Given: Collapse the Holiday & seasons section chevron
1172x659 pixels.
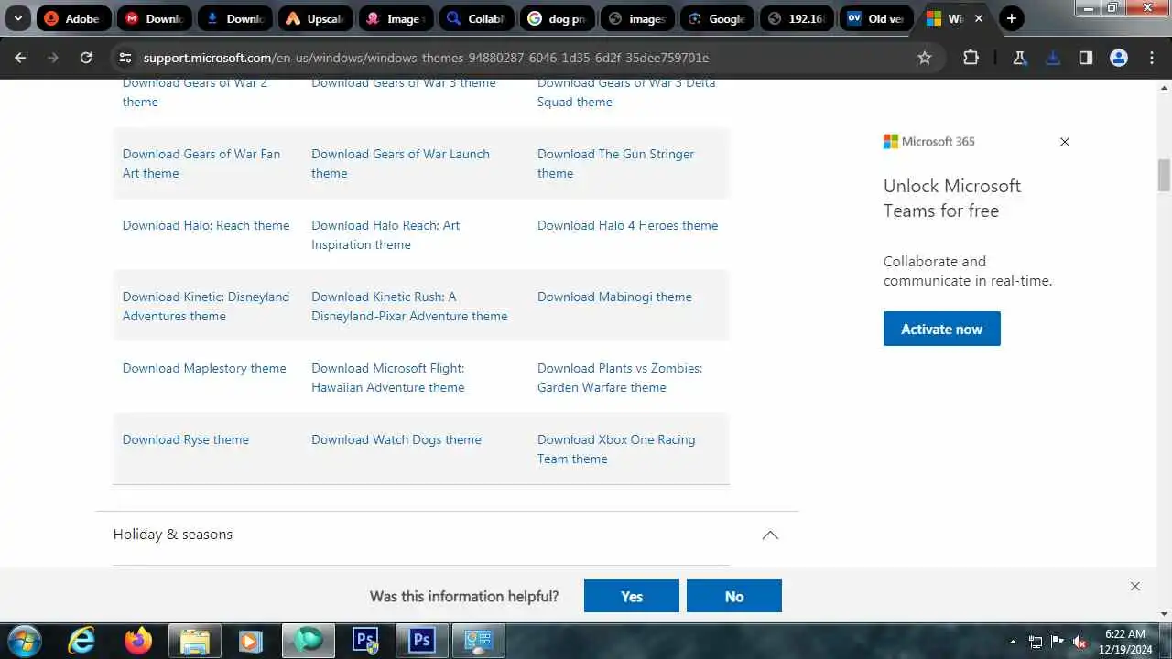Looking at the screenshot, I should pyautogui.click(x=770, y=535).
